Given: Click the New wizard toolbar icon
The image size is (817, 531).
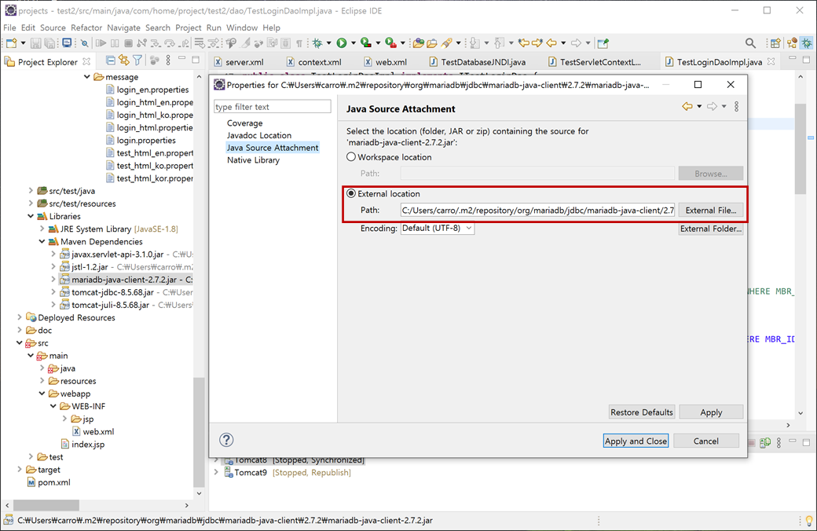Looking at the screenshot, I should pyautogui.click(x=12, y=43).
